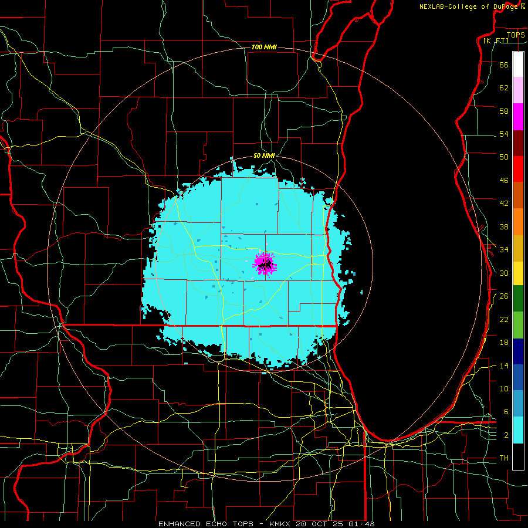
Task: Select the light blue legend color band
Action: [518, 404]
